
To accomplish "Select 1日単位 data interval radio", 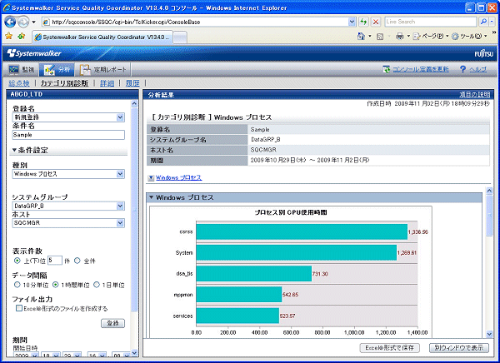I will click(x=97, y=285).
